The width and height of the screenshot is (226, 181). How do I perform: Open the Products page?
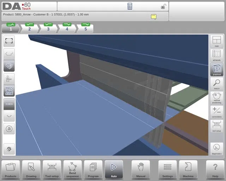(11, 169)
